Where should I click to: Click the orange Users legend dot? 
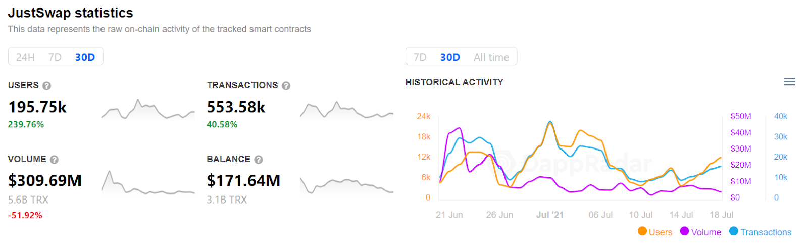pyautogui.click(x=642, y=231)
